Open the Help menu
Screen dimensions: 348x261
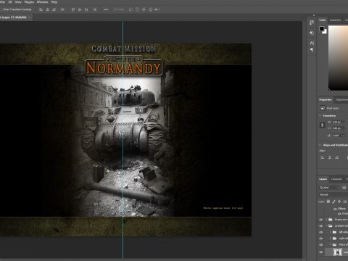click(x=54, y=2)
